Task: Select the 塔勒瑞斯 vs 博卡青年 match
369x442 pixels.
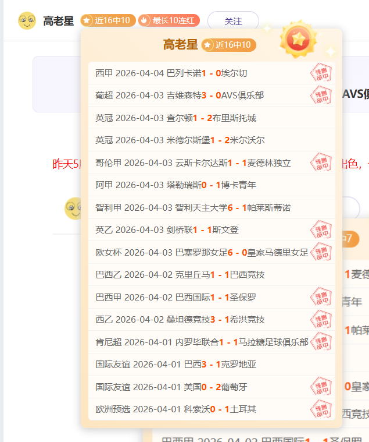Action: pyautogui.click(x=175, y=185)
